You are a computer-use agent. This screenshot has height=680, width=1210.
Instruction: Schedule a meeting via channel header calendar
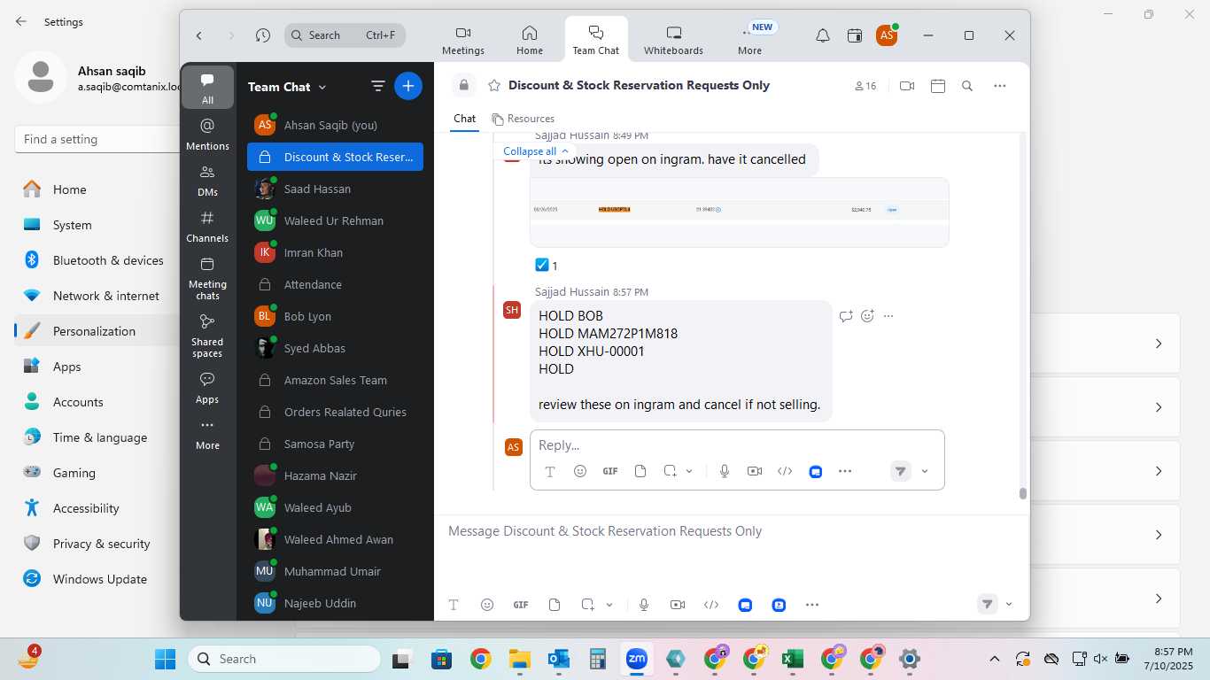pos(938,86)
